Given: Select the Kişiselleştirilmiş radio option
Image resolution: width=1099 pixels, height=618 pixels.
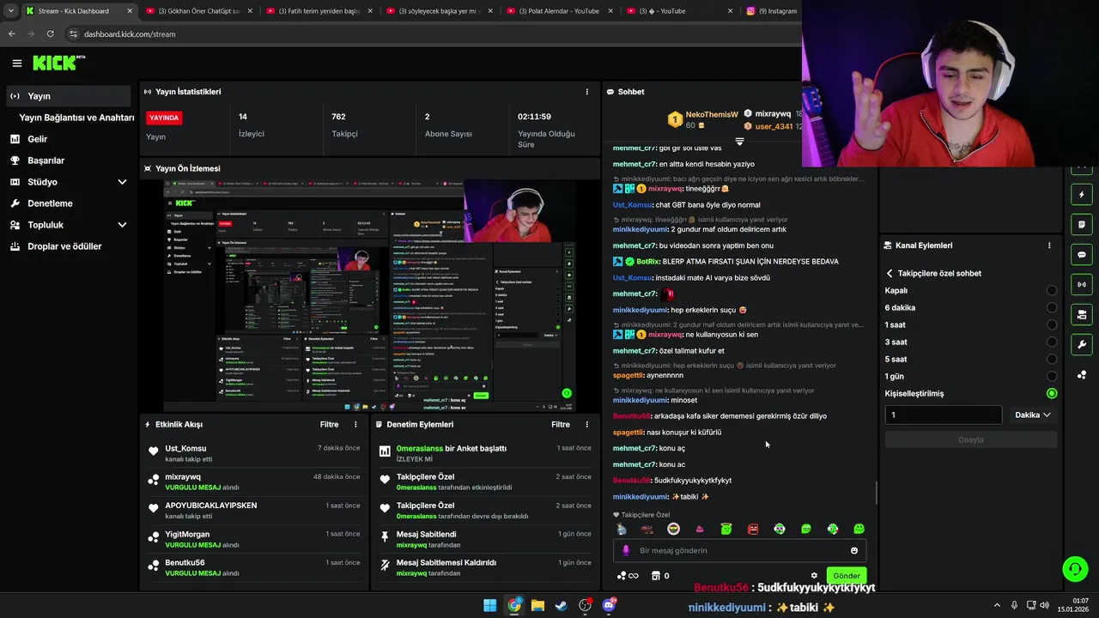Looking at the screenshot, I should 1052,393.
